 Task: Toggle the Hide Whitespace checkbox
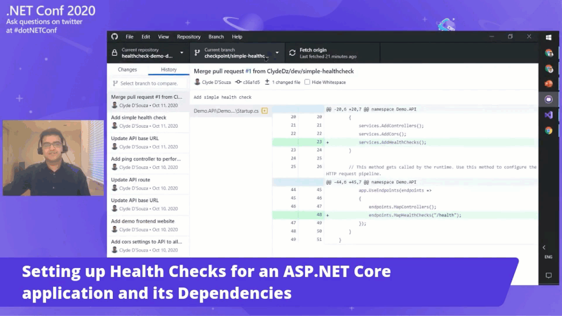click(307, 82)
